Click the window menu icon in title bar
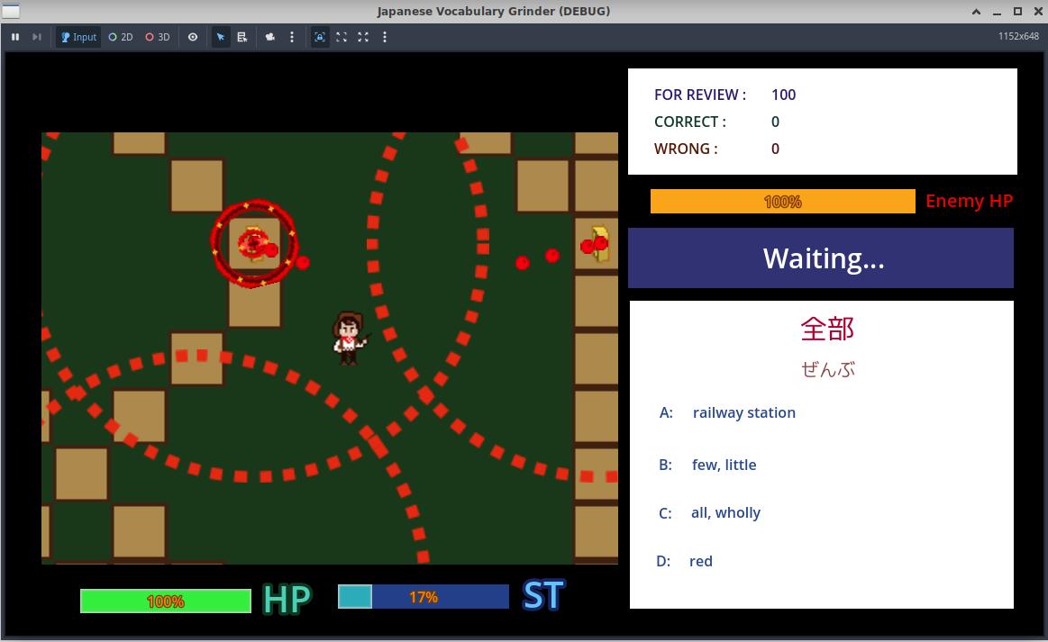This screenshot has height=642, width=1048. pos(11,11)
